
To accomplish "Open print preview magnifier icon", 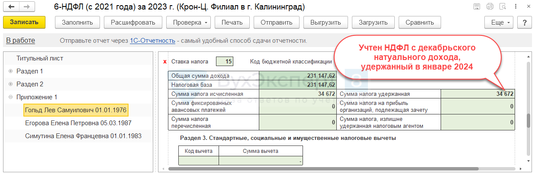I will pos(502,7).
